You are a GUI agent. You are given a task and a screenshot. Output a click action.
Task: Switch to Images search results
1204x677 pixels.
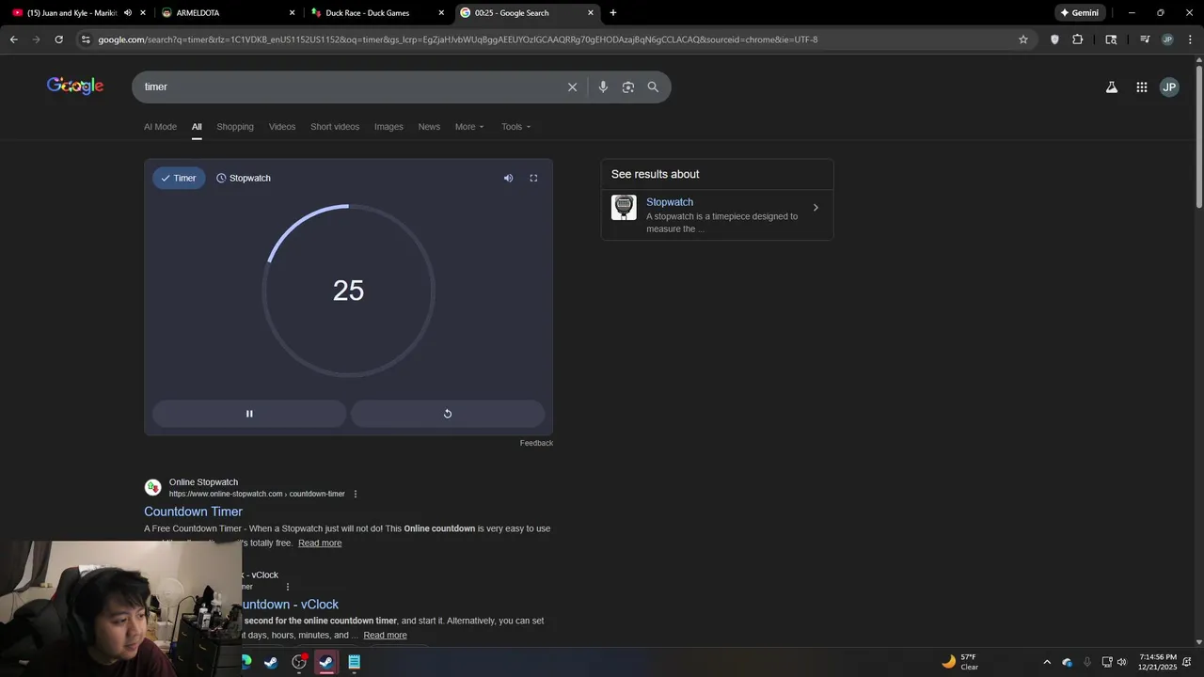[x=388, y=127]
